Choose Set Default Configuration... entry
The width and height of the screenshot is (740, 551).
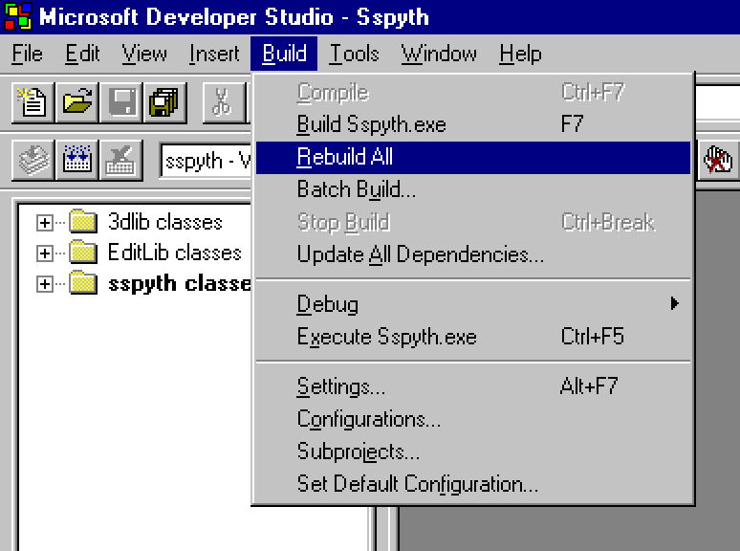[x=473, y=484]
